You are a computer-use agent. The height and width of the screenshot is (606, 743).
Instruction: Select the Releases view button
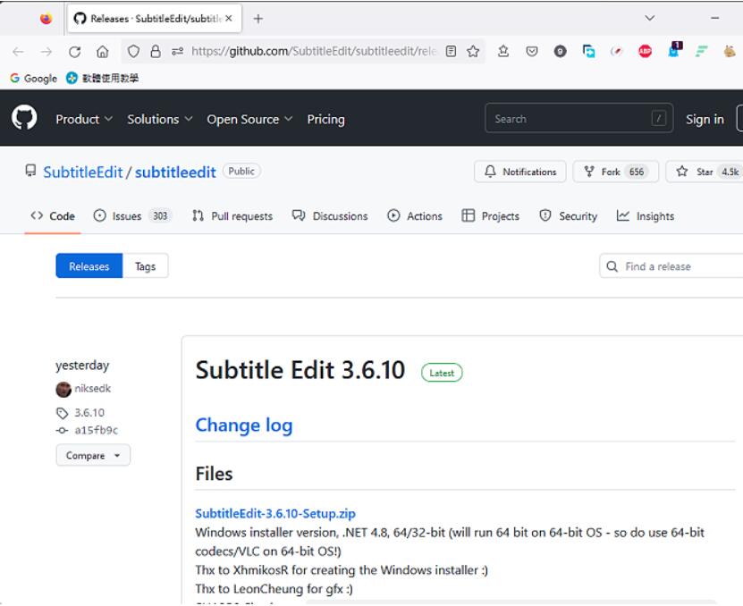(89, 265)
